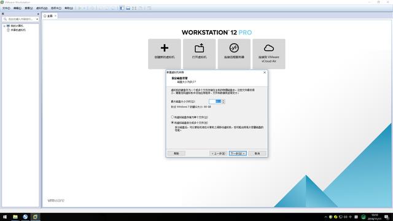Image resolution: width=393 pixels, height=221 pixels.
Task: Open the notification action center icon
Action: [x=387, y=217]
